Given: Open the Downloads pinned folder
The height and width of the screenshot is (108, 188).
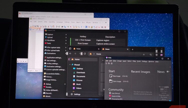Looking at the screenshot, I should tap(79, 72).
